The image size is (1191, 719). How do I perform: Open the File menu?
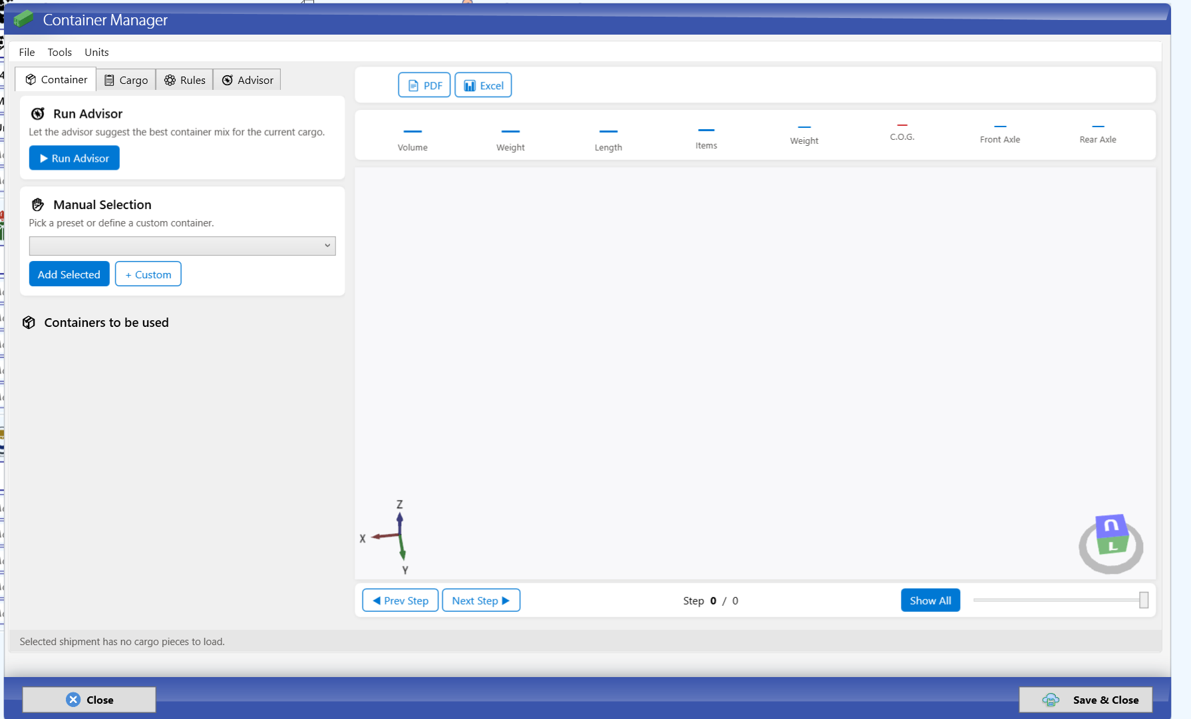pyautogui.click(x=27, y=52)
